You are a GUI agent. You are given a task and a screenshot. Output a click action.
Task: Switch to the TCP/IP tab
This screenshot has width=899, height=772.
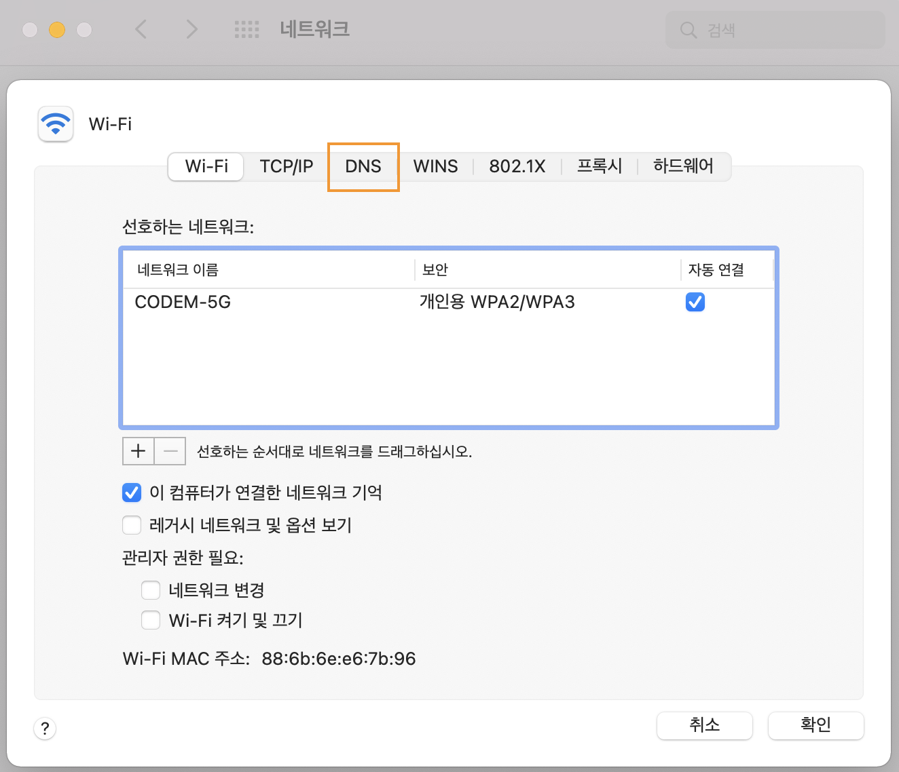point(287,166)
